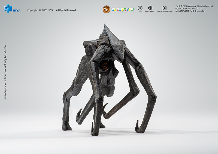Viewport: 218px width, 154px height.
Task: Click the creature's reddish glowing chest
Action: click(105, 67)
